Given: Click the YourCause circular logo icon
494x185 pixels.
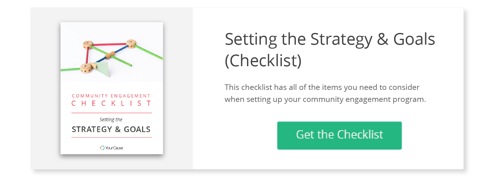Looking at the screenshot, I should click(102, 148).
